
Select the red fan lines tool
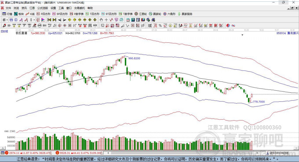107,26
